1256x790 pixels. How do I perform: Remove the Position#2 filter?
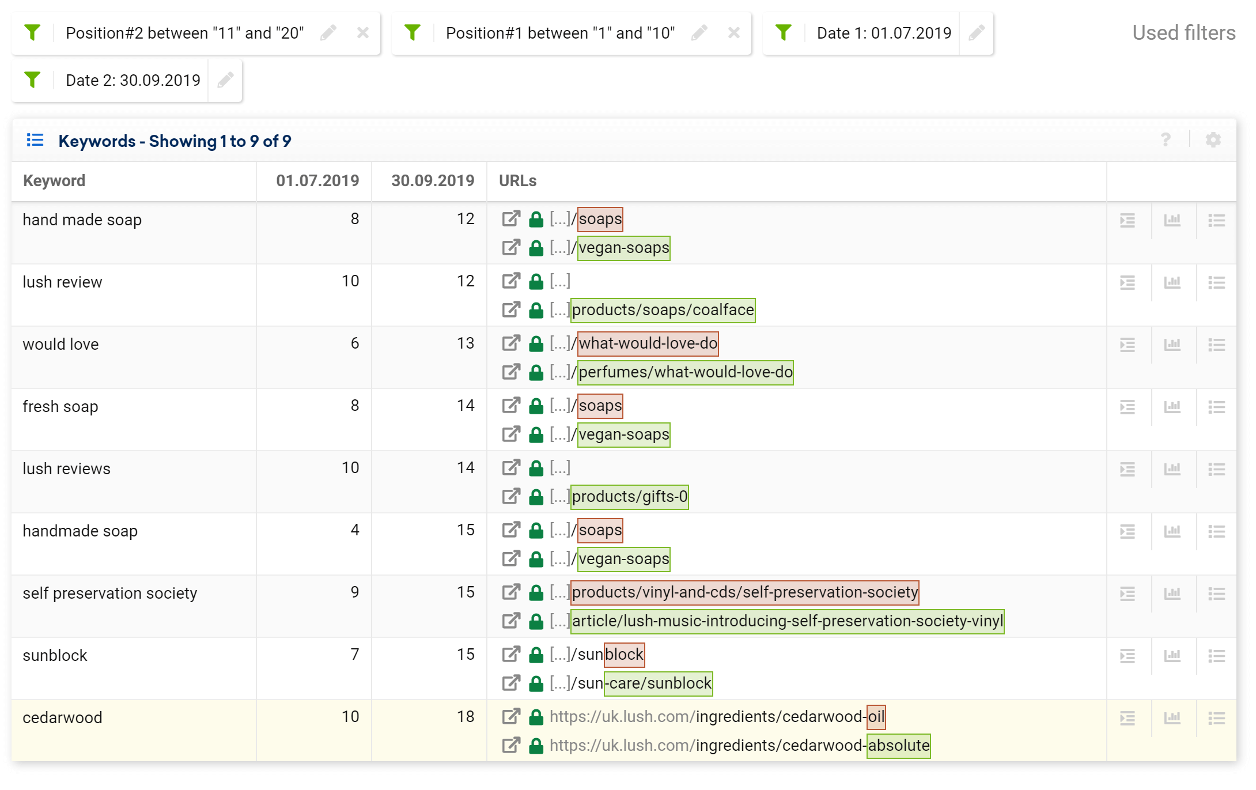pyautogui.click(x=363, y=33)
